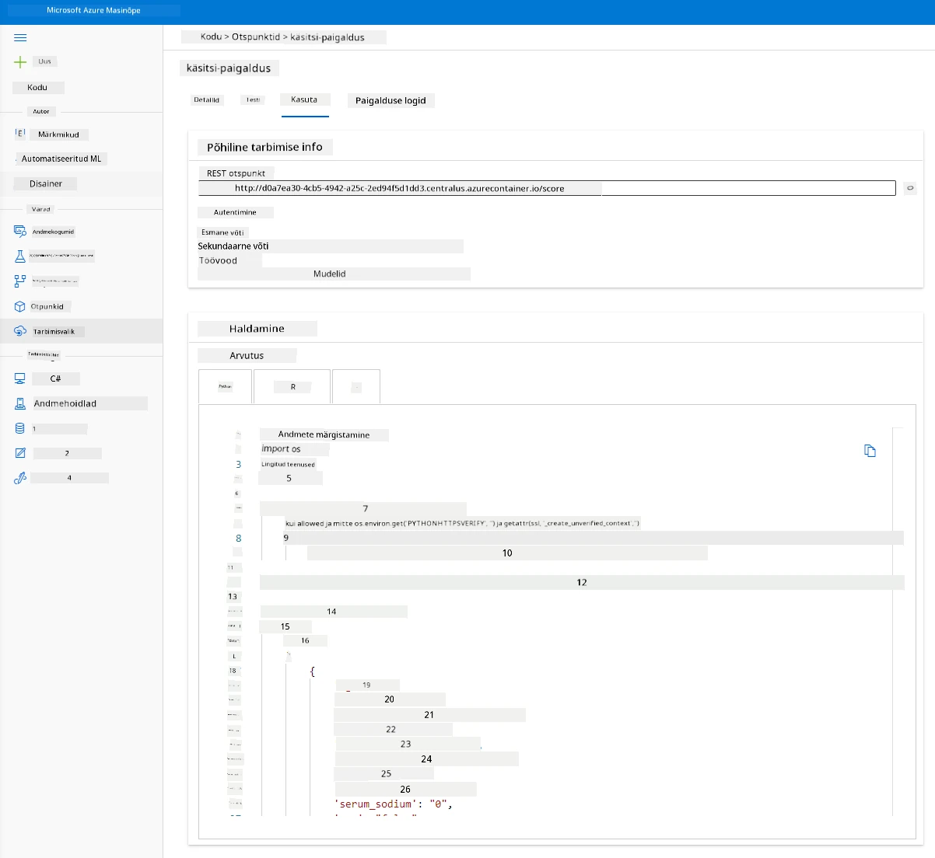
Task: Click the Lingitud teenused code line
Action: coord(288,464)
